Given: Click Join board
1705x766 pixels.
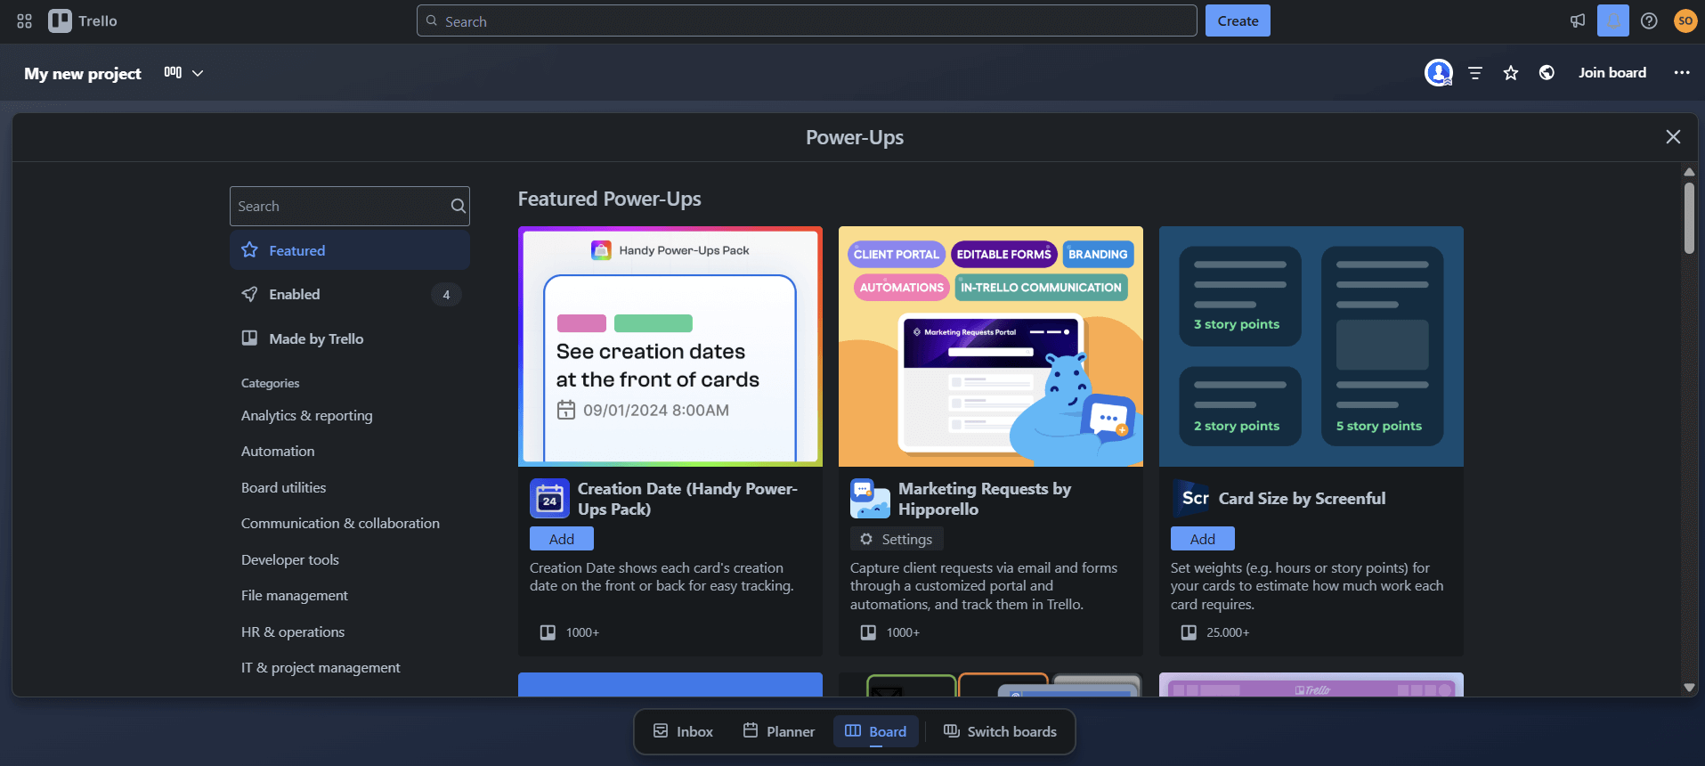Looking at the screenshot, I should 1612,72.
